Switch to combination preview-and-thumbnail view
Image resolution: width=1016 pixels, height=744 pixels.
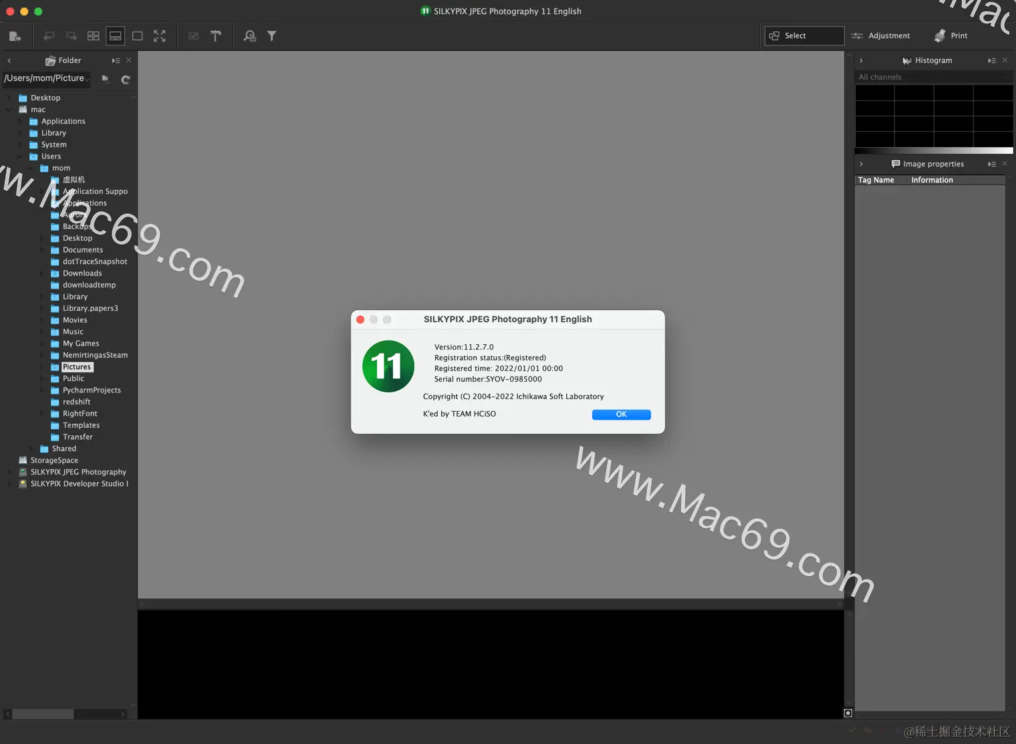coord(116,36)
